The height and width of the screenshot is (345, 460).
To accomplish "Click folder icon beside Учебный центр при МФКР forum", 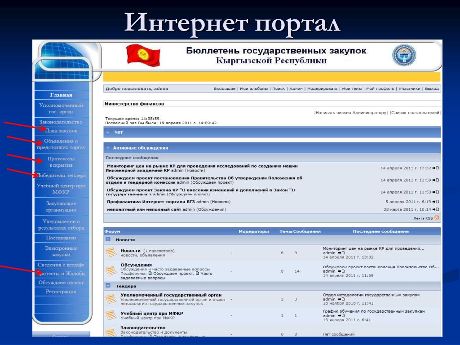I will [111, 315].
